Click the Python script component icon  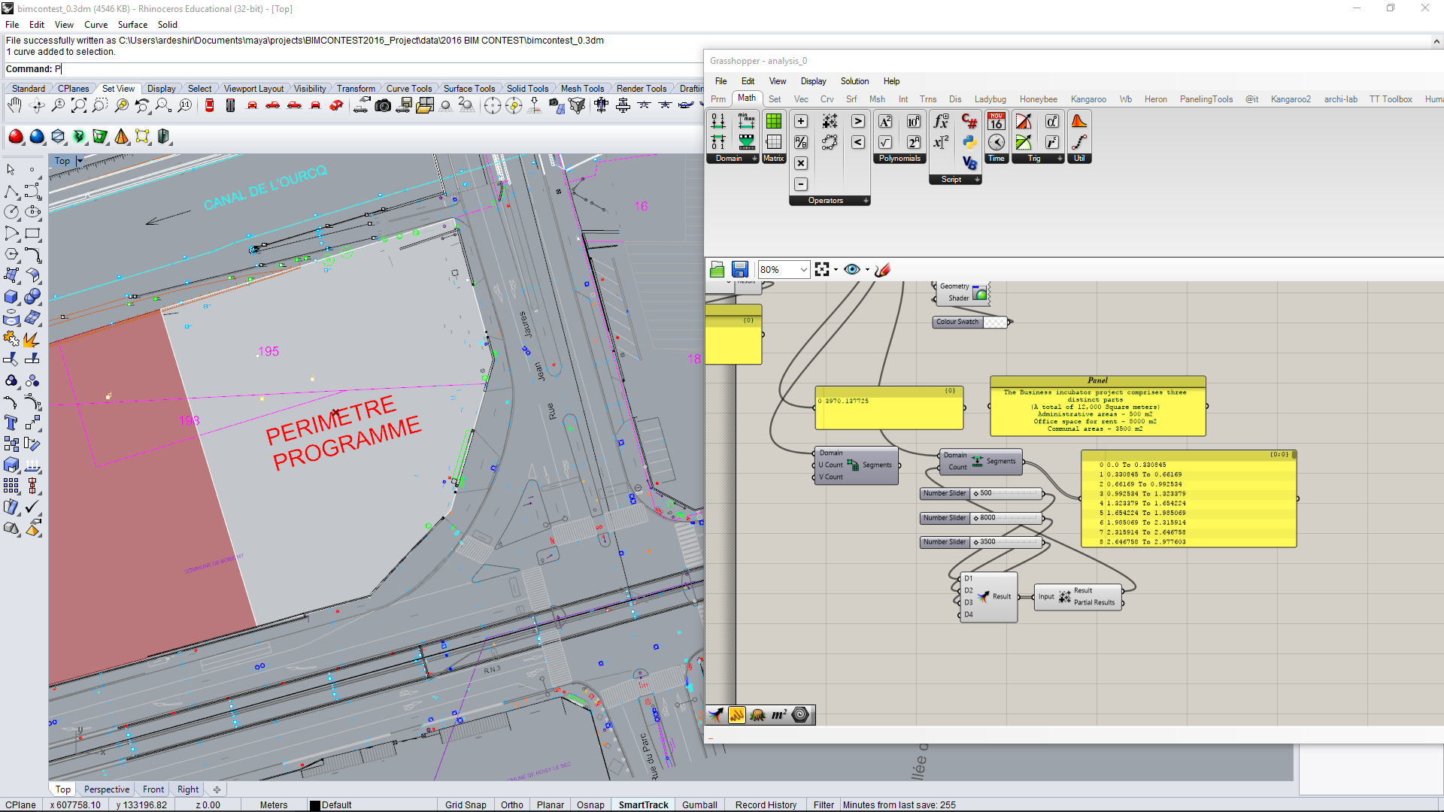[x=969, y=142]
